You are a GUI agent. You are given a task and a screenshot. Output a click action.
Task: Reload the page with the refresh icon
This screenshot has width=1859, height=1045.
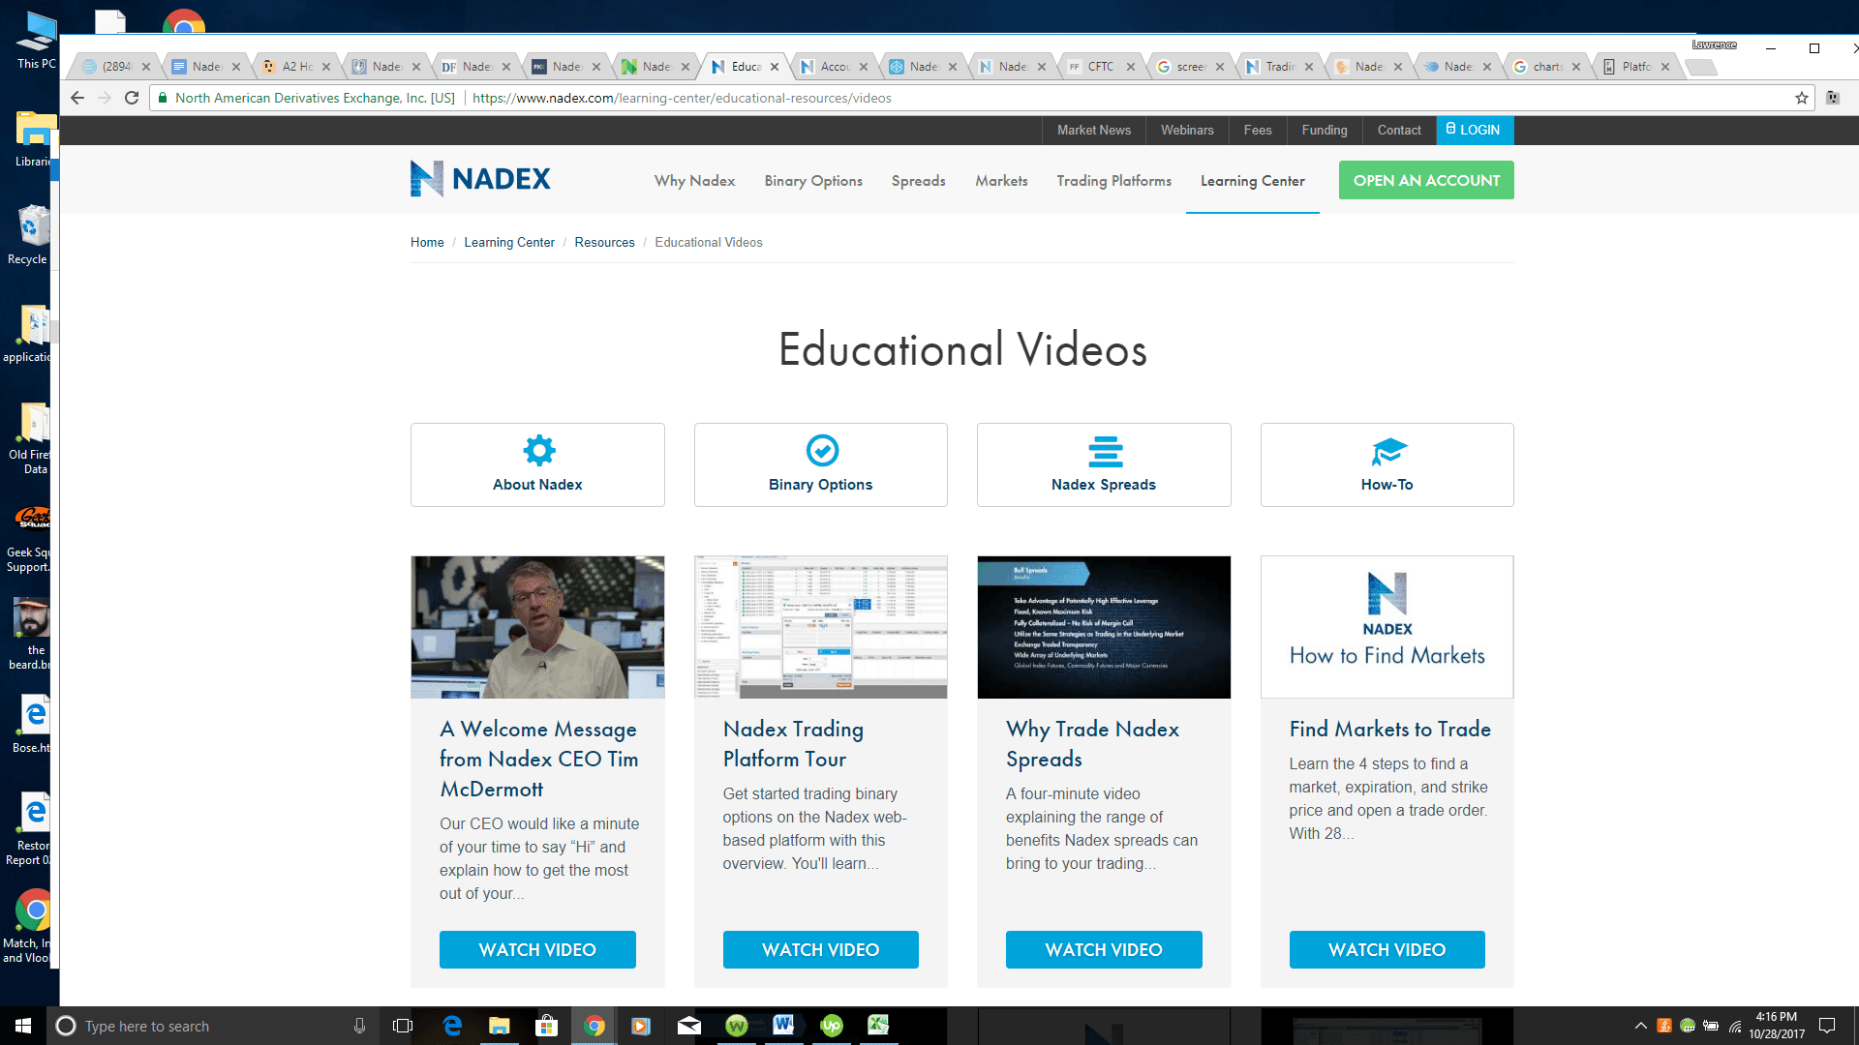click(132, 98)
